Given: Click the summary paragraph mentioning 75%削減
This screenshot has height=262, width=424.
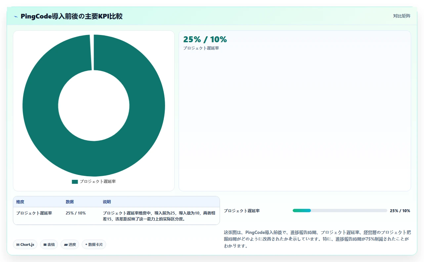Looking at the screenshot, I should 317,239.
